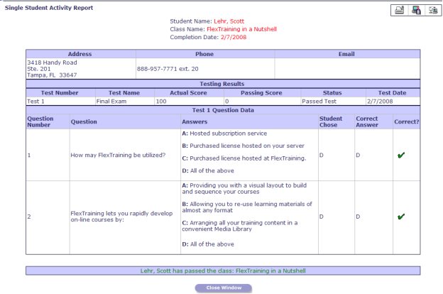This screenshot has width=443, height=294.
Task: Click answer 'A: Hosted subscription service'
Action: coord(224,133)
